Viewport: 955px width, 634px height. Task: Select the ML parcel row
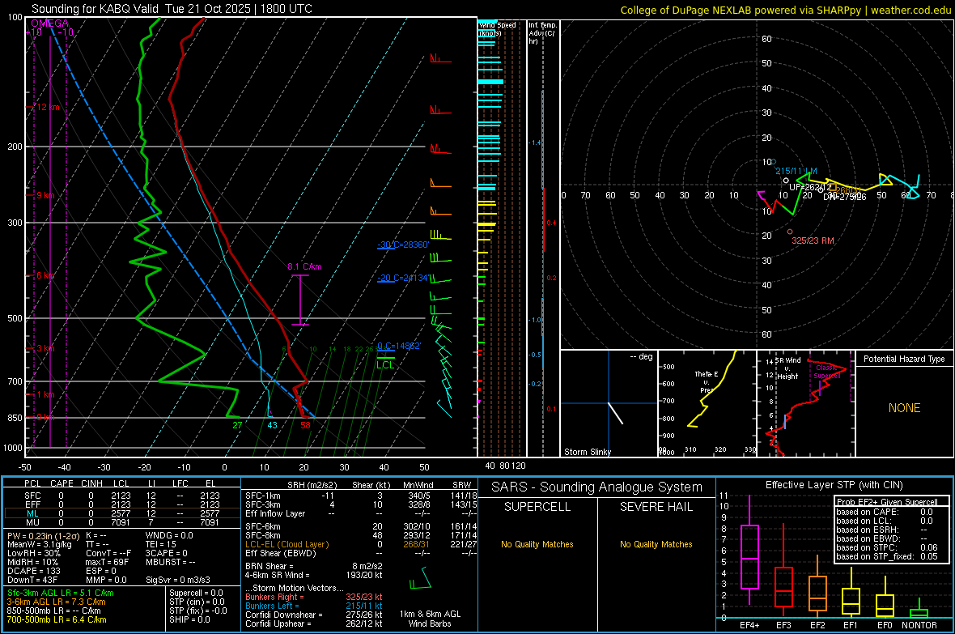coord(122,513)
